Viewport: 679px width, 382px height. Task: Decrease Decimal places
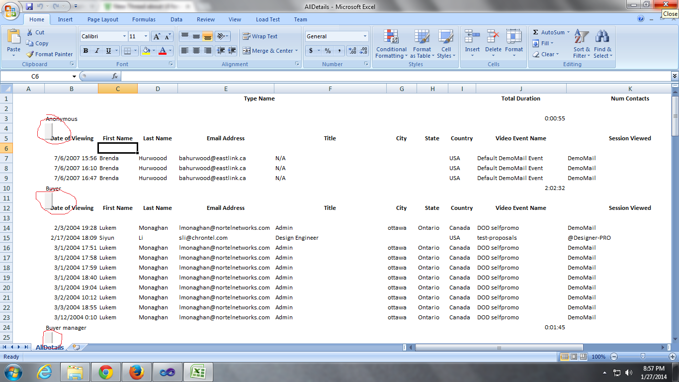click(x=363, y=51)
